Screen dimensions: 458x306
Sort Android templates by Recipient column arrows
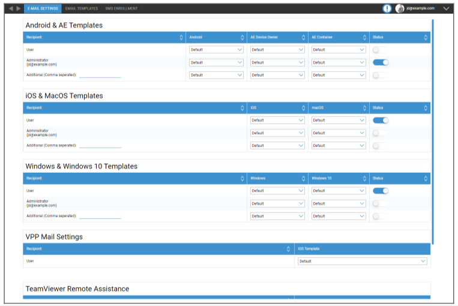(181, 37)
